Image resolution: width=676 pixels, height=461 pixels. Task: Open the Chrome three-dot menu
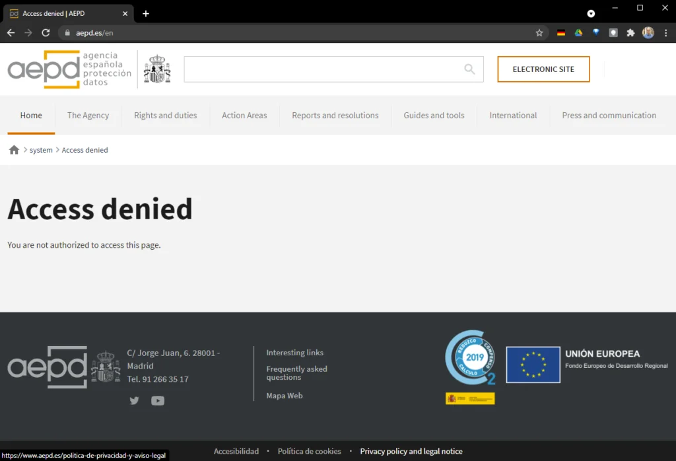665,33
